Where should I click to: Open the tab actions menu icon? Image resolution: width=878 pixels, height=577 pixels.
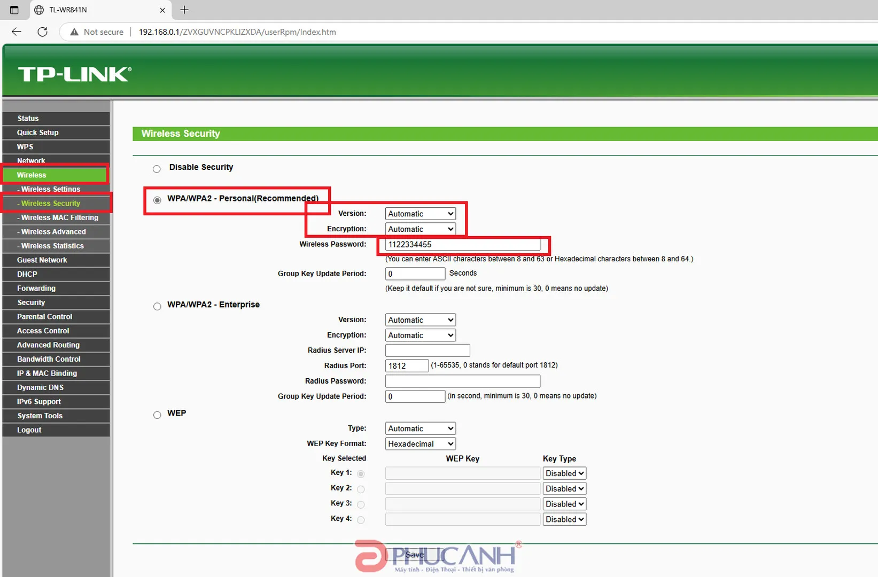point(14,10)
